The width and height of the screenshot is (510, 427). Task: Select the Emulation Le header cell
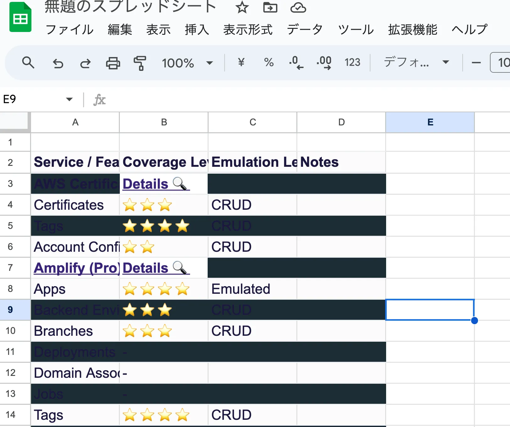pos(252,162)
